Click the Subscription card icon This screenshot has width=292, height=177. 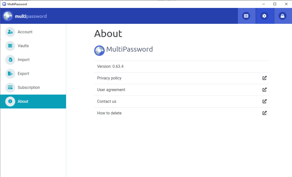(x=10, y=88)
